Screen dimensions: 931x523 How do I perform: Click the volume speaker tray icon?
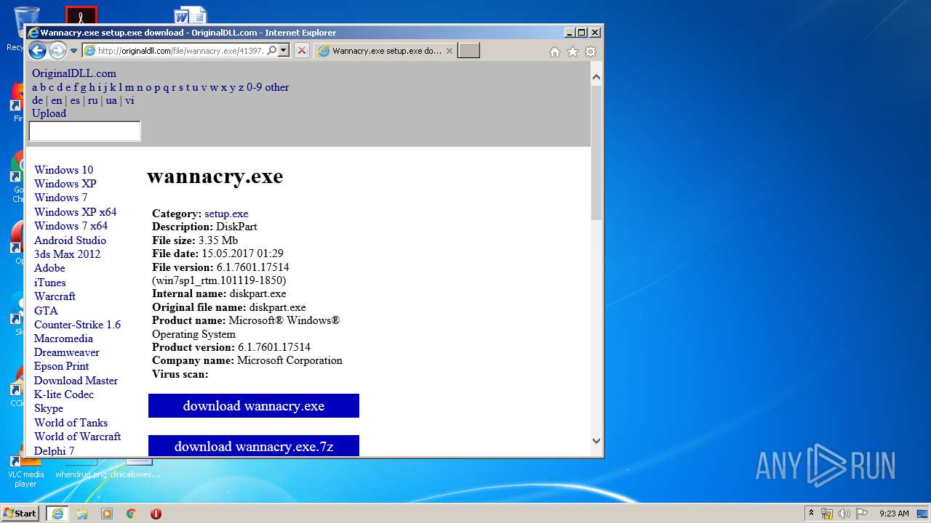click(x=844, y=514)
